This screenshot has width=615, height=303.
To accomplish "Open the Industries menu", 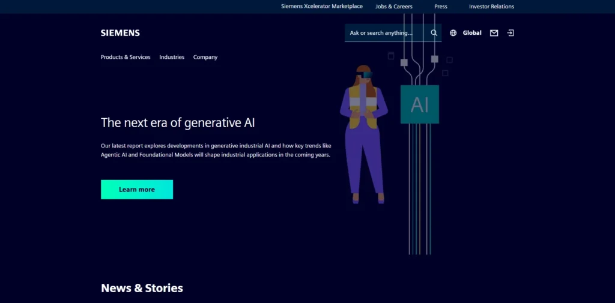I will [x=172, y=57].
